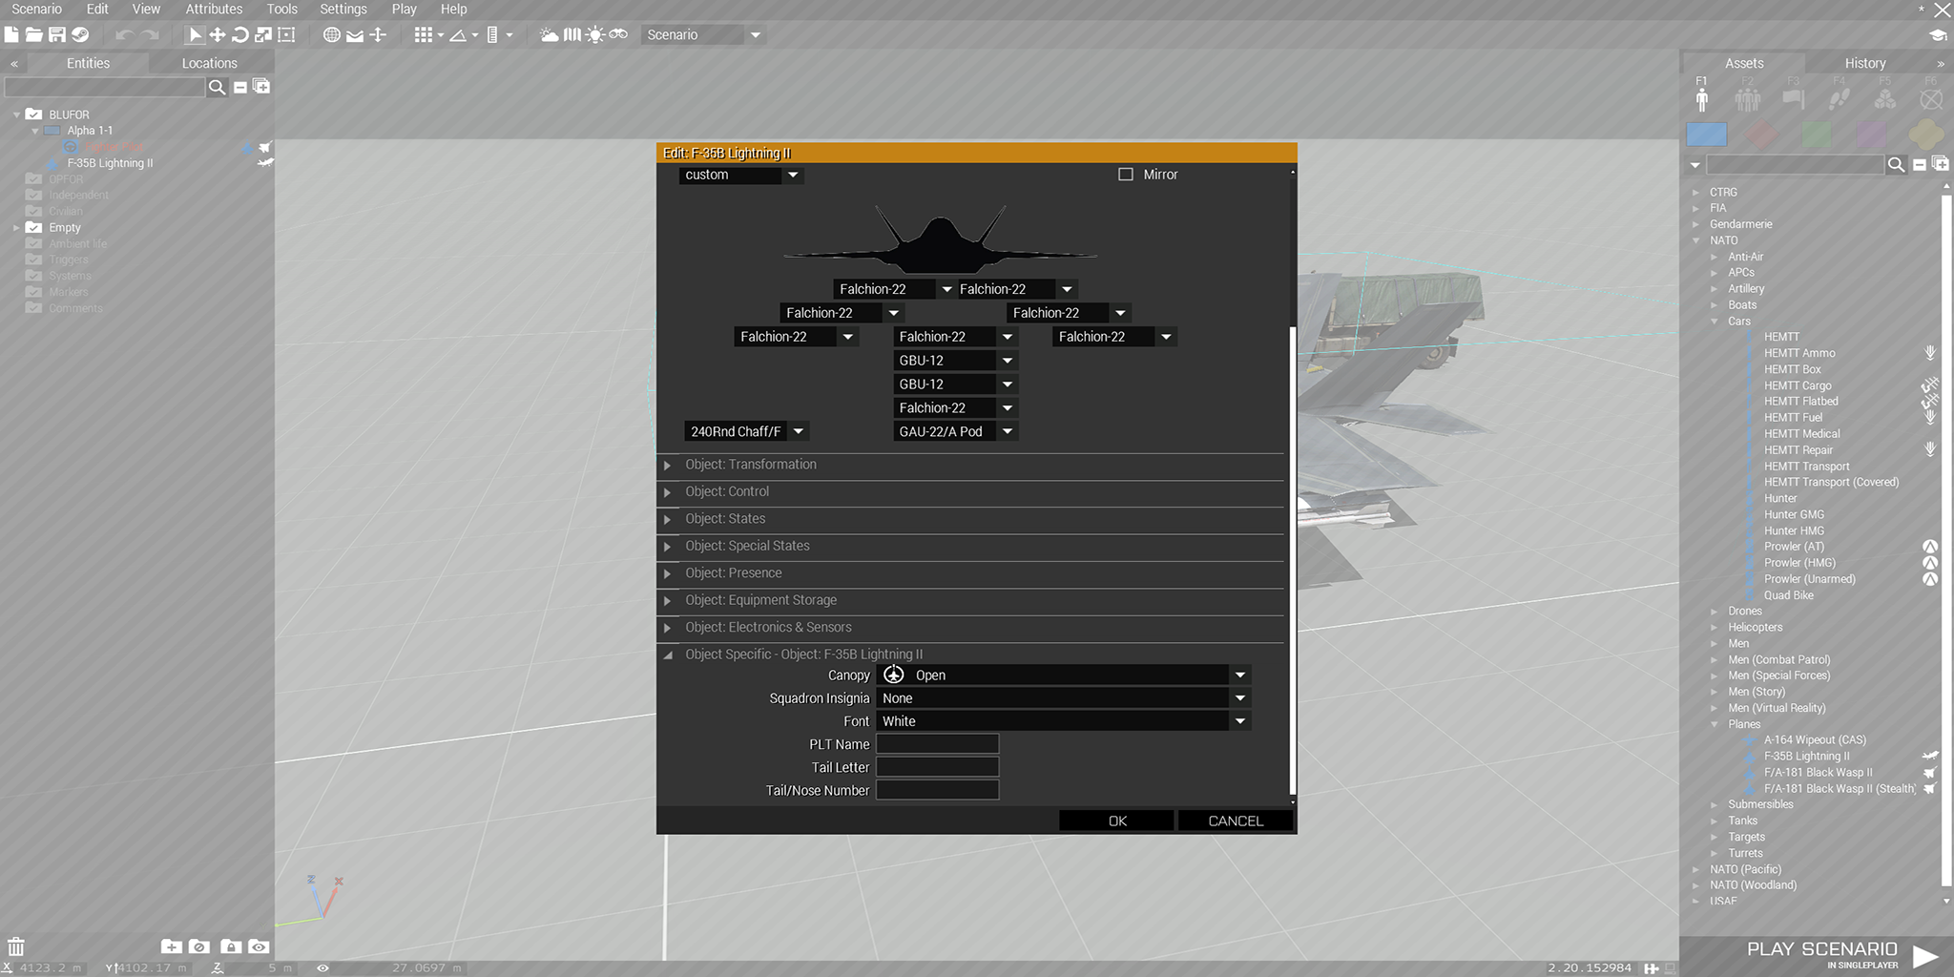Enable the Mirror checkbox

tap(1126, 175)
